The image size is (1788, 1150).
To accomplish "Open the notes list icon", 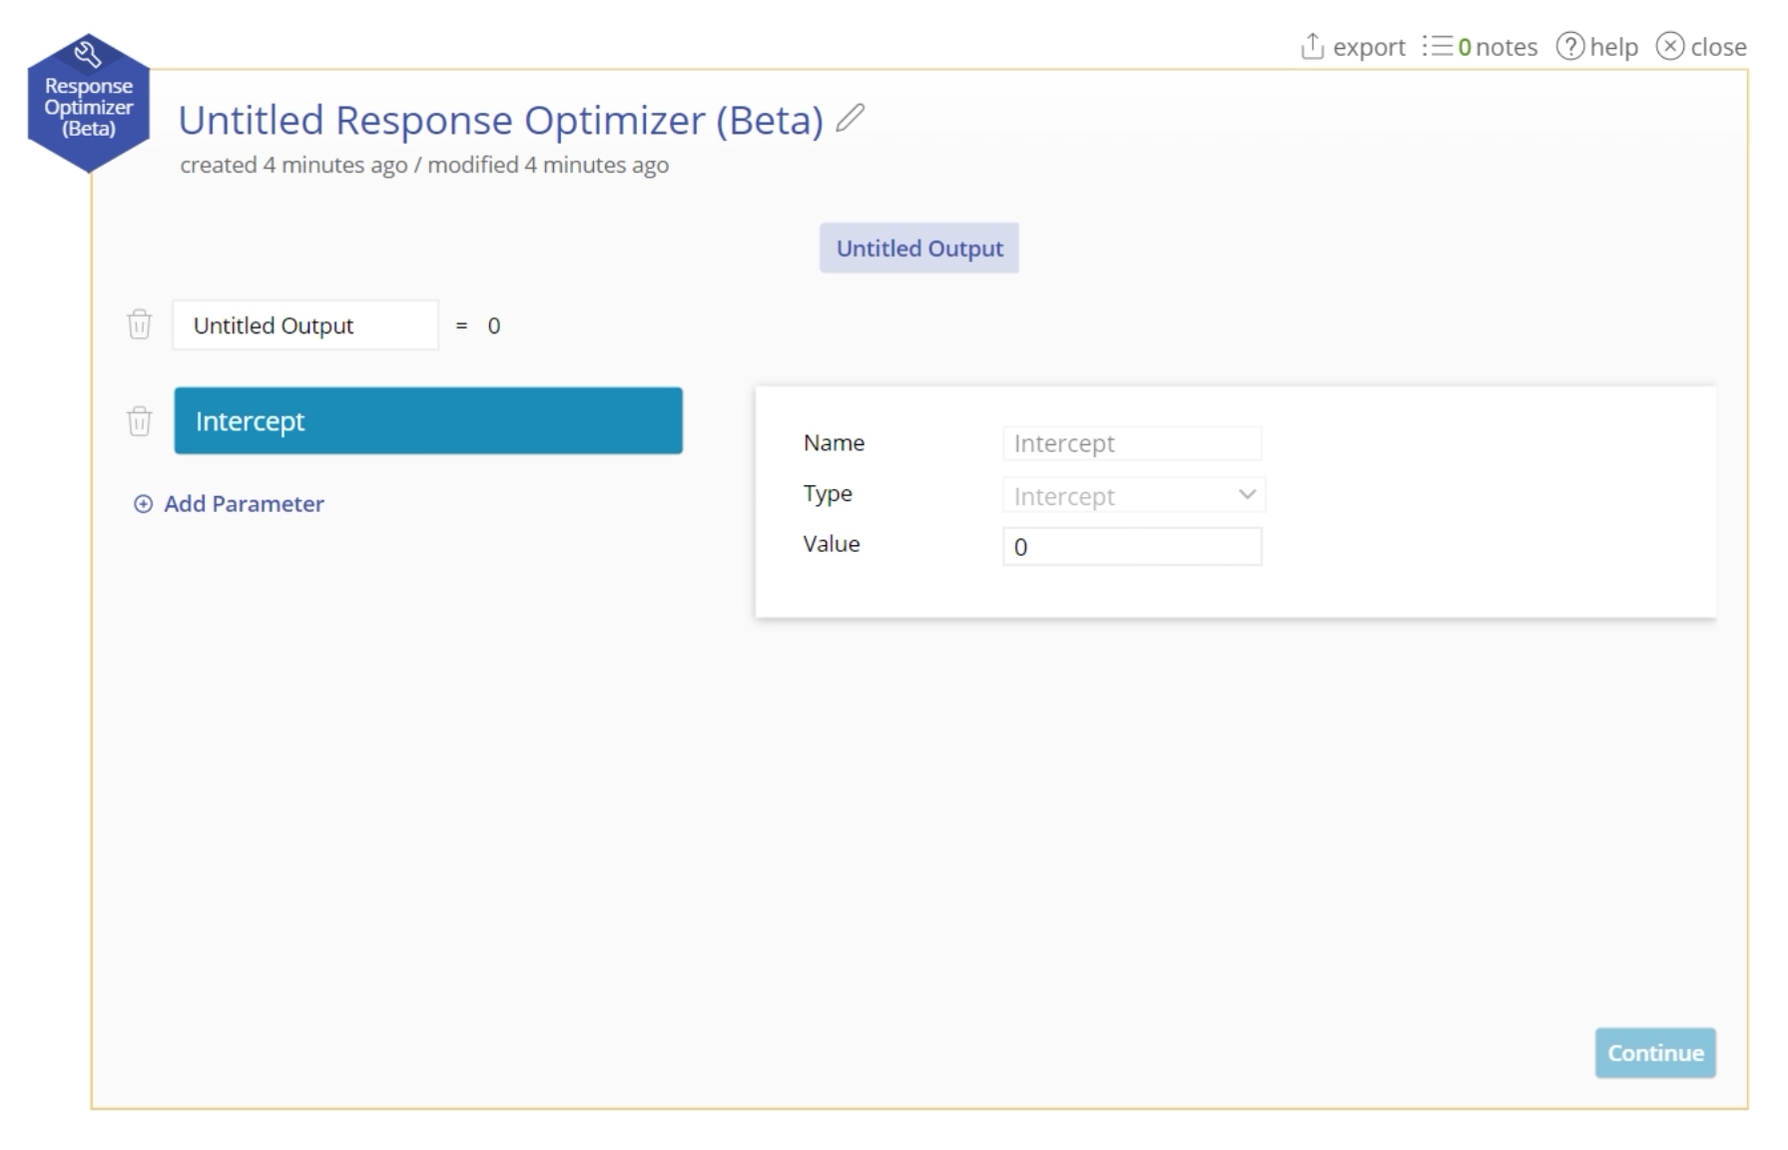I will pyautogui.click(x=1438, y=46).
